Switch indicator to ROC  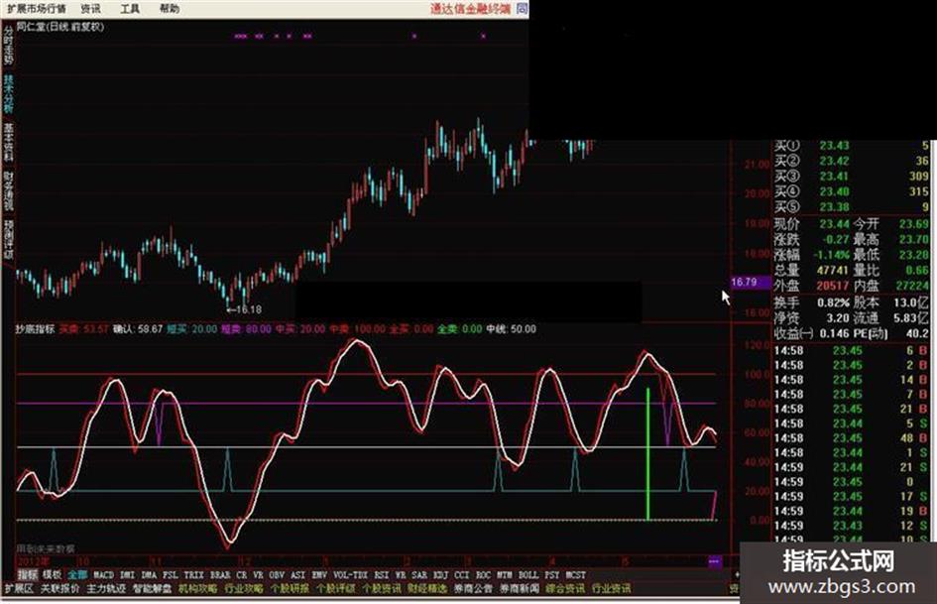click(x=483, y=574)
